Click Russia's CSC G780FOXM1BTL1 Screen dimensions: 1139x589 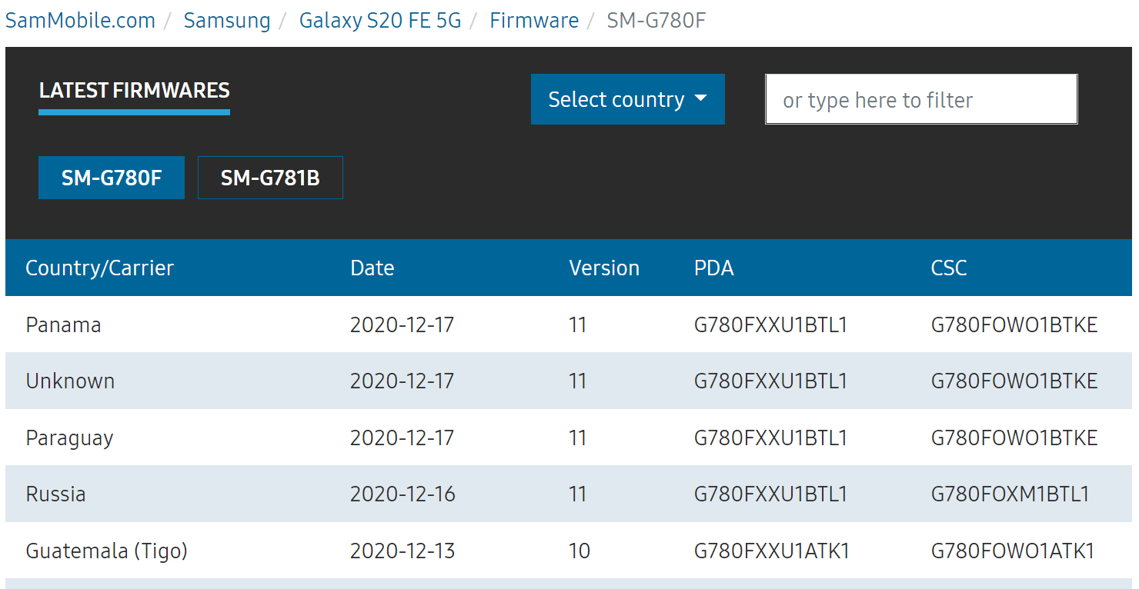click(1010, 494)
